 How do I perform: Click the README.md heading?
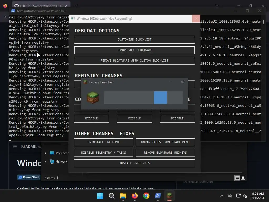pos(31,147)
